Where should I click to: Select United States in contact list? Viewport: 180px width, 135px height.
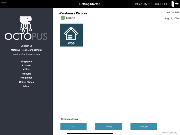(x=26, y=82)
